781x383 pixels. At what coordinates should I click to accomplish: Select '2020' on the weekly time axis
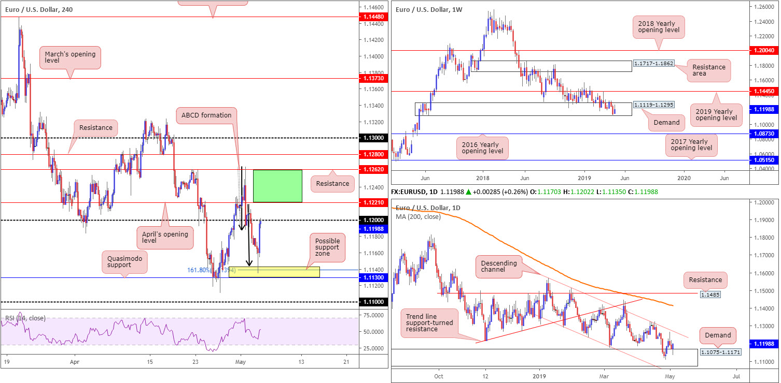(684, 178)
